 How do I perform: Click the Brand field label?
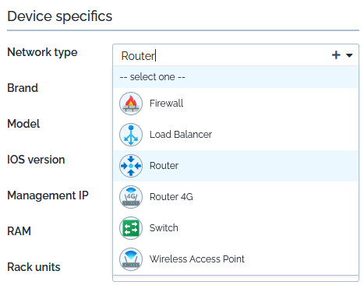pyautogui.click(x=23, y=88)
